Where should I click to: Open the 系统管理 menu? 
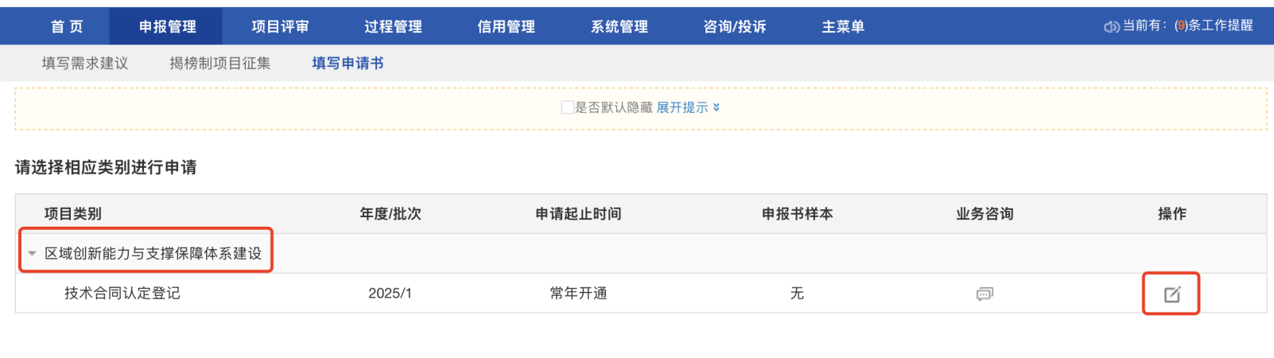(x=619, y=27)
